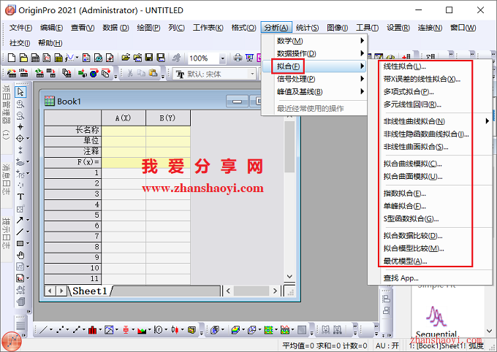Select the Pan hand tool

point(20,255)
